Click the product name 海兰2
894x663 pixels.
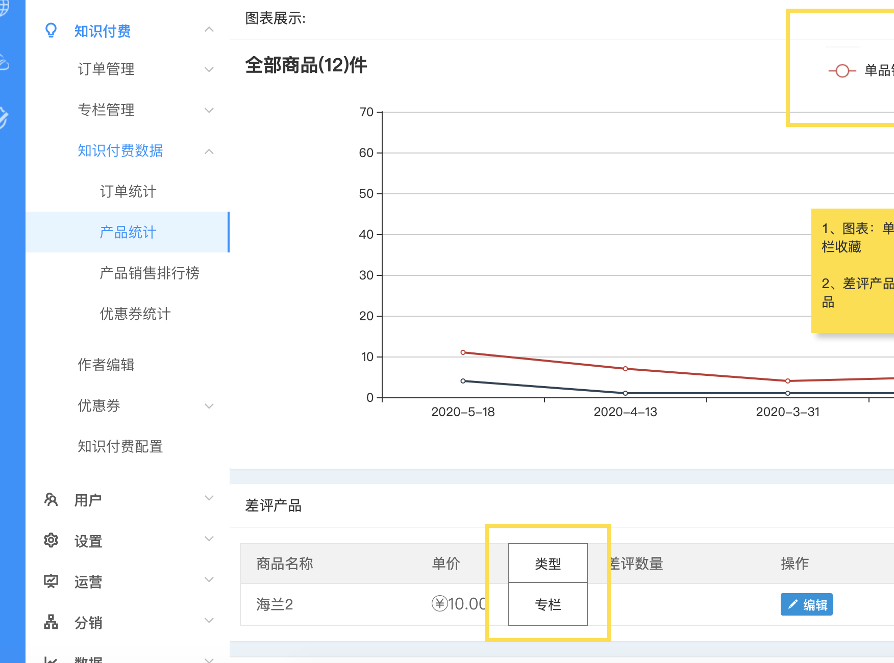275,604
